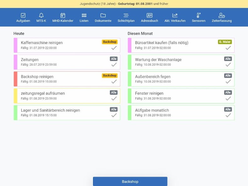The width and height of the screenshot is (248, 186).
Task: Click the G. Maier assignee tag
Action: coord(225,42)
